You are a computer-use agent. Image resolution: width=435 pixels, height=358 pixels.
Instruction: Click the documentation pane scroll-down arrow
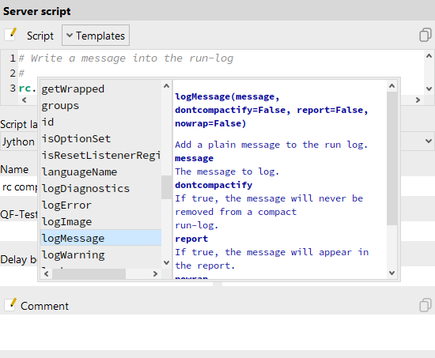tap(391, 273)
